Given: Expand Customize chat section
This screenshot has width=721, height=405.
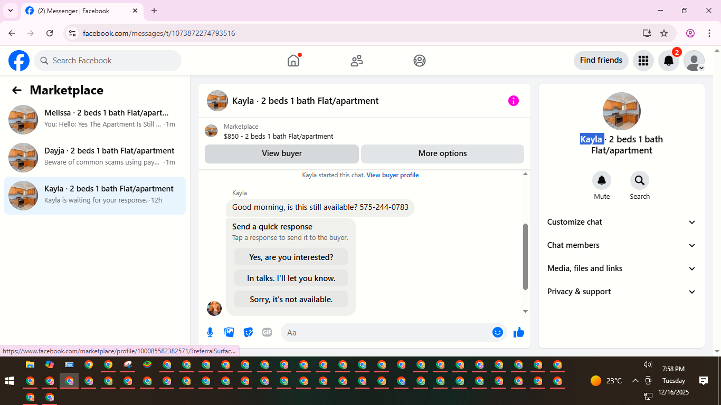Looking at the screenshot, I should 622,222.
